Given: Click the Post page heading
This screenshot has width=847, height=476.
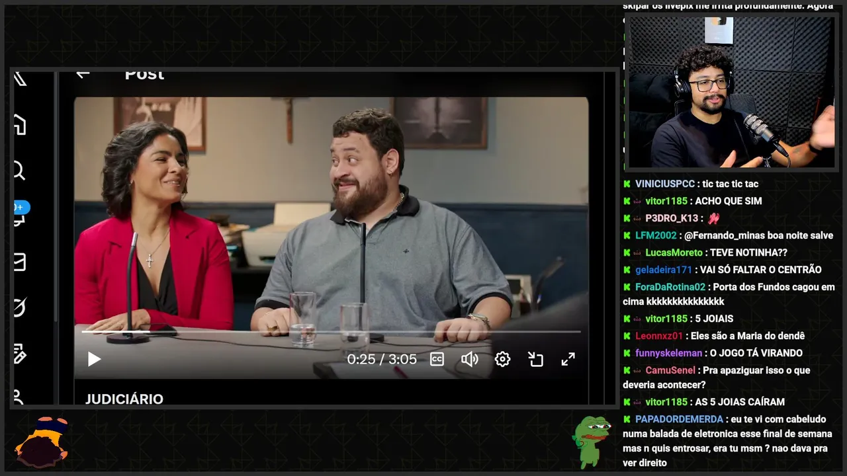Looking at the screenshot, I should click(144, 74).
